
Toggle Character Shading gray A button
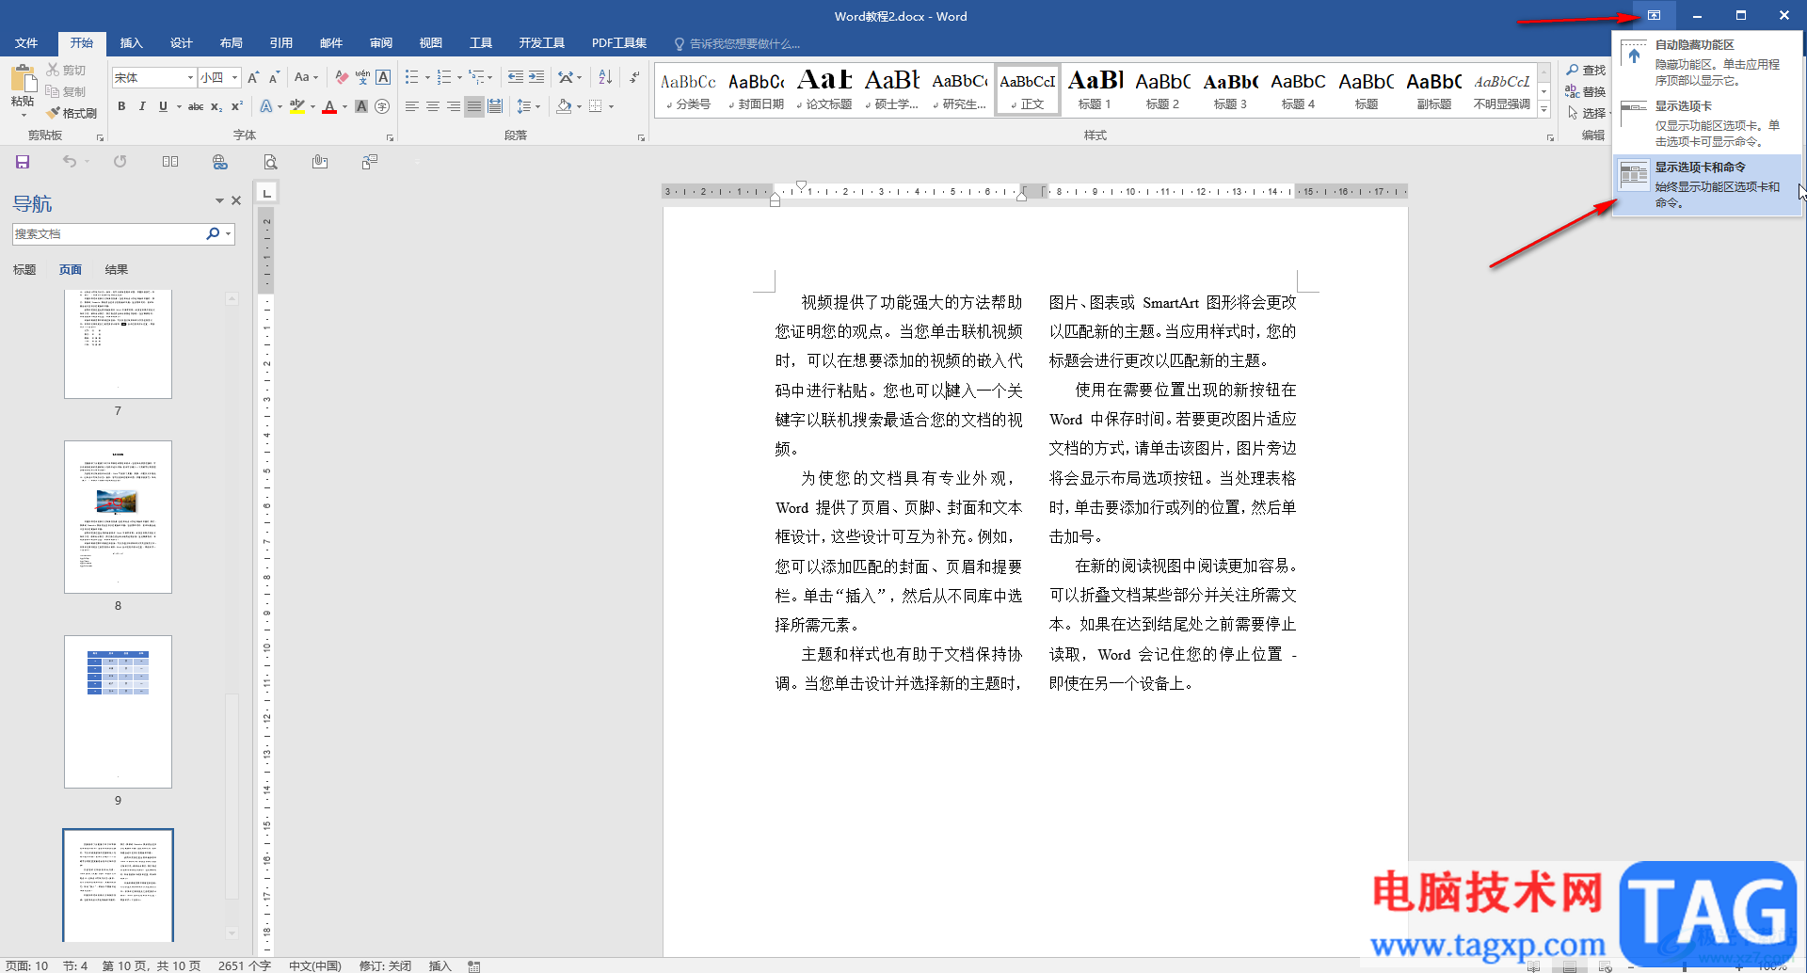[x=361, y=106]
